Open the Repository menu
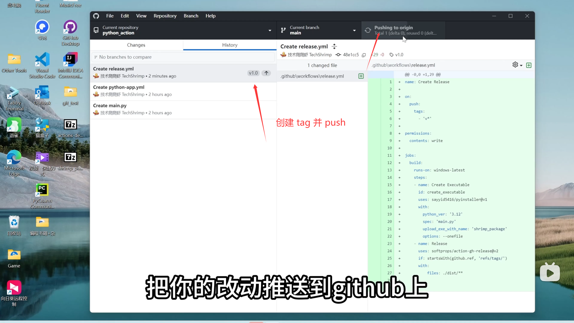Image resolution: width=574 pixels, height=323 pixels. 165,16
